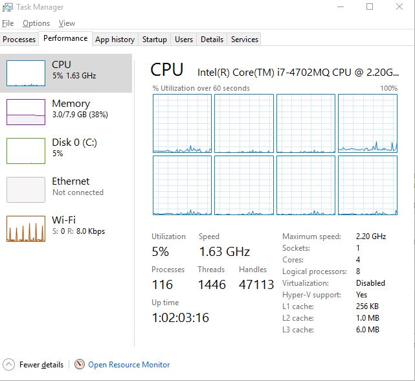Image resolution: width=415 pixels, height=381 pixels.
Task: Open the File menu
Action: click(x=8, y=23)
